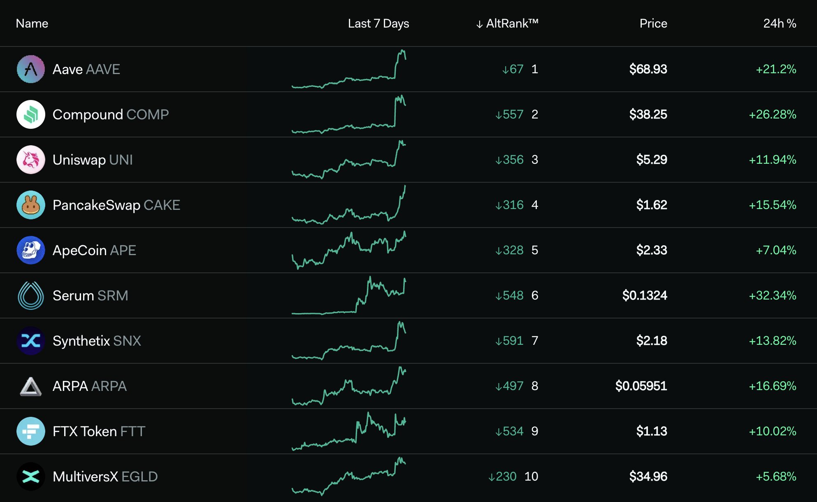Click the +16.69% change for ARPA
This screenshot has width=817, height=502.
pyautogui.click(x=773, y=386)
